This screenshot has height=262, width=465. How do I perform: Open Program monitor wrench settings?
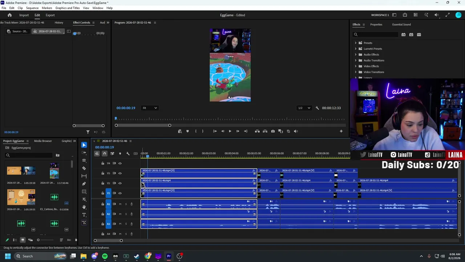point(317,108)
